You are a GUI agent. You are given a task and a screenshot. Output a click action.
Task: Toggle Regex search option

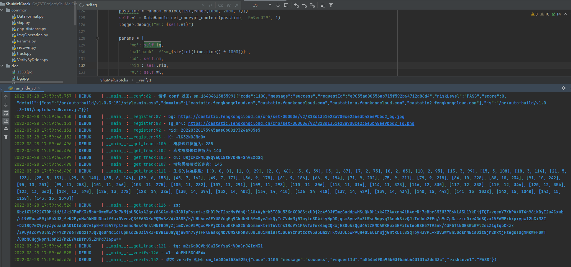point(237,5)
